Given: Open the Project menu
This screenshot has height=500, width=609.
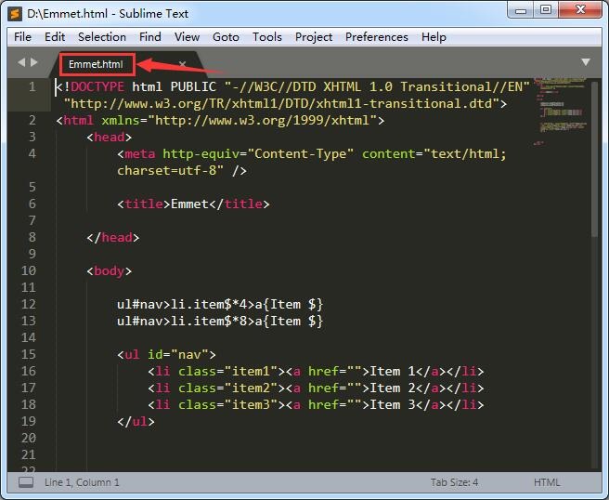Looking at the screenshot, I should [314, 37].
